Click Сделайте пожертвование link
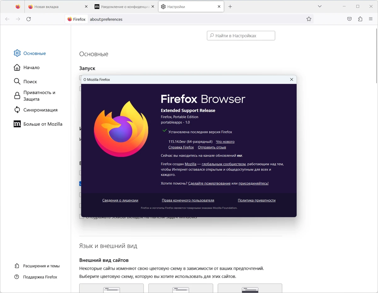This screenshot has height=293, width=378. tap(209, 183)
